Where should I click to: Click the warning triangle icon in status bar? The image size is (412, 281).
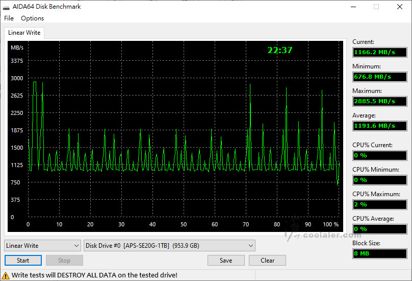pyautogui.click(x=5, y=276)
